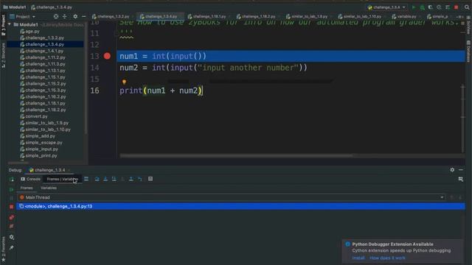Show hidden editor tabs overflow dropdown

click(x=459, y=16)
